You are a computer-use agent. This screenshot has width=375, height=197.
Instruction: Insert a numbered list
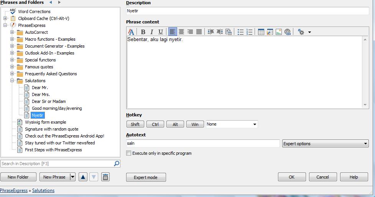[249, 32]
